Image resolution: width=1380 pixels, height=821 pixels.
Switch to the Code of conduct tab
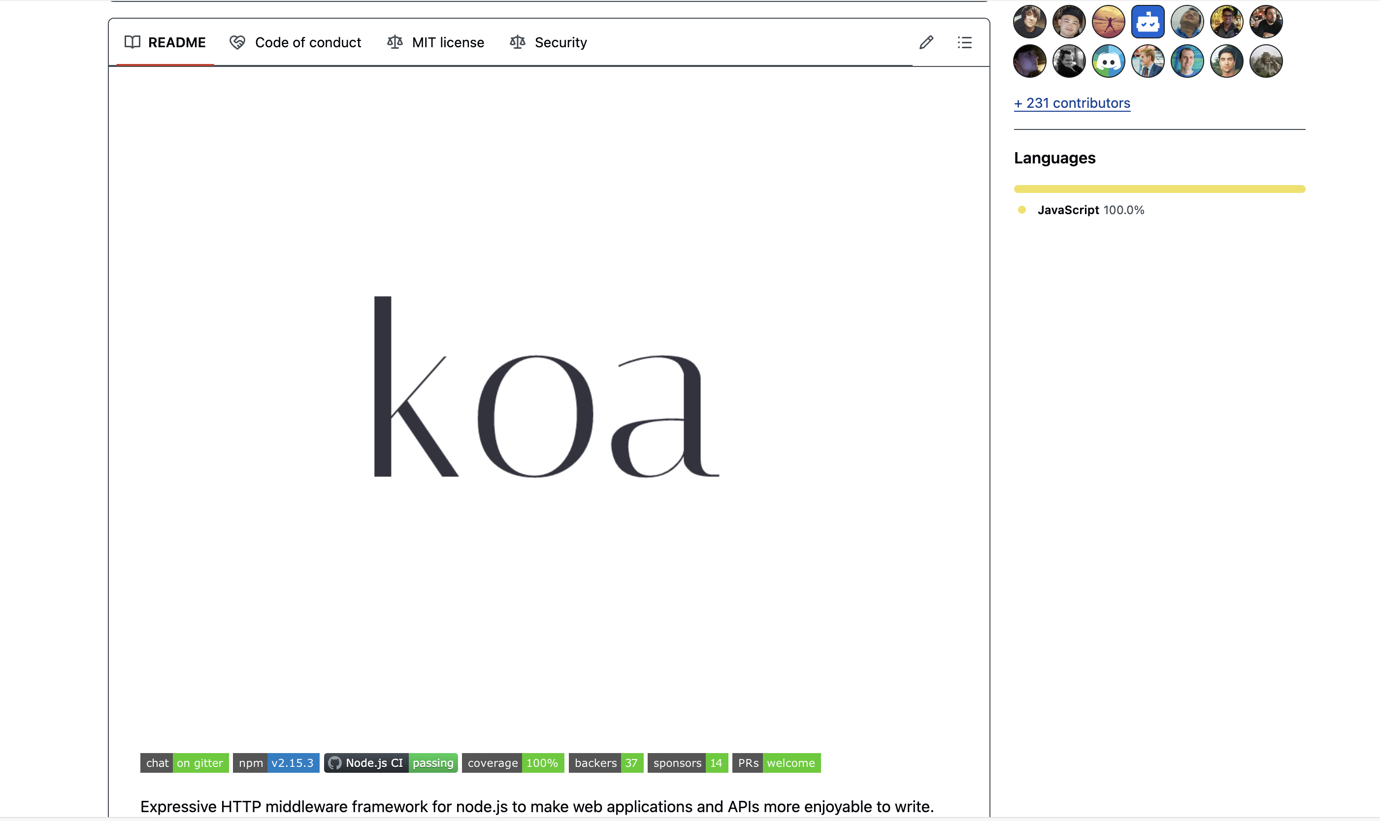point(307,43)
